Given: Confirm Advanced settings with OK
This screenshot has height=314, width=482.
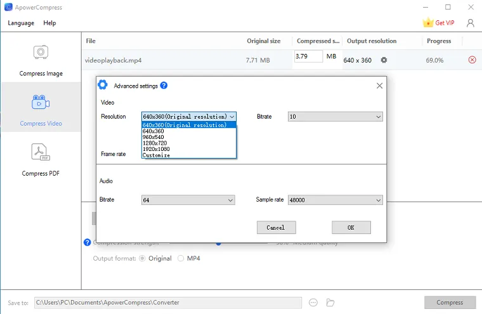Looking at the screenshot, I should coord(351,227).
